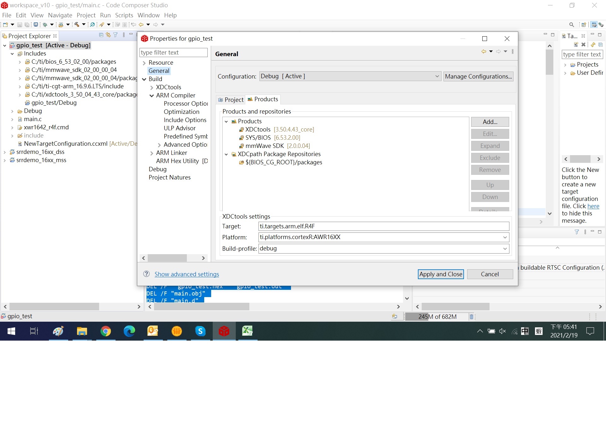This screenshot has width=606, height=439.
Task: Click the properties type filter text field
Action: (173, 52)
